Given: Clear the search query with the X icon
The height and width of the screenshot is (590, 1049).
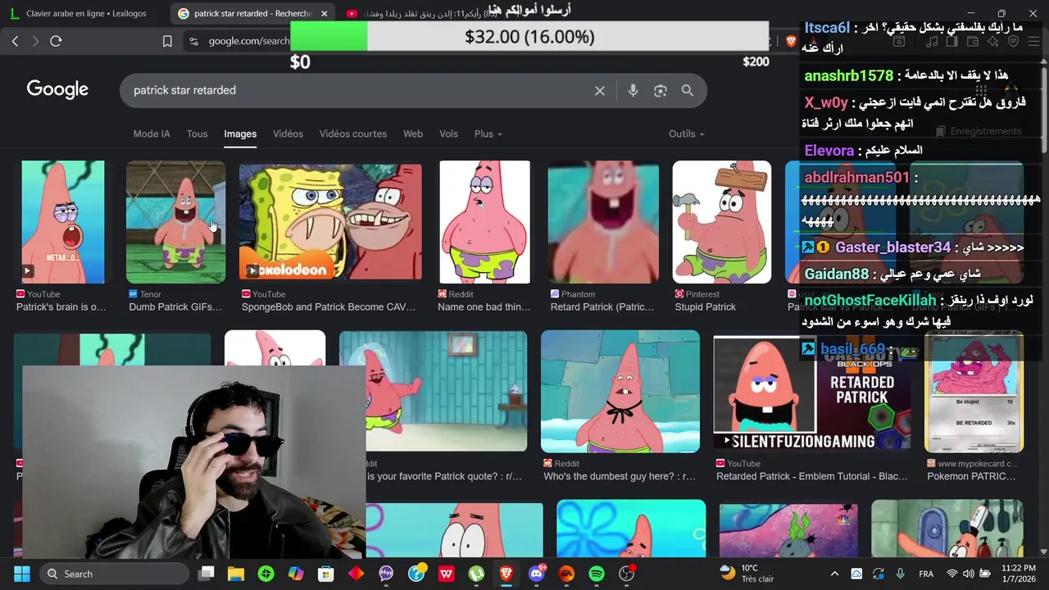Looking at the screenshot, I should click(x=600, y=91).
